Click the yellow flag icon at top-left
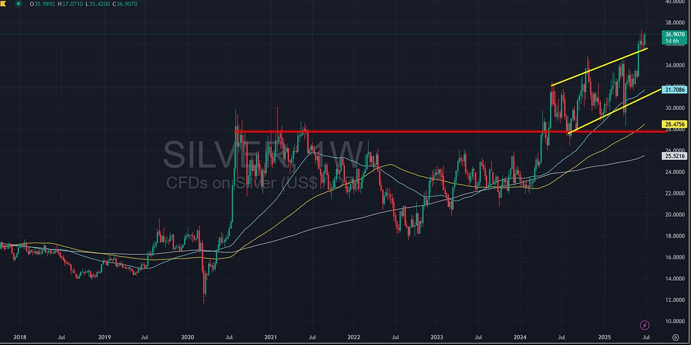691x345 pixels. 3,3
